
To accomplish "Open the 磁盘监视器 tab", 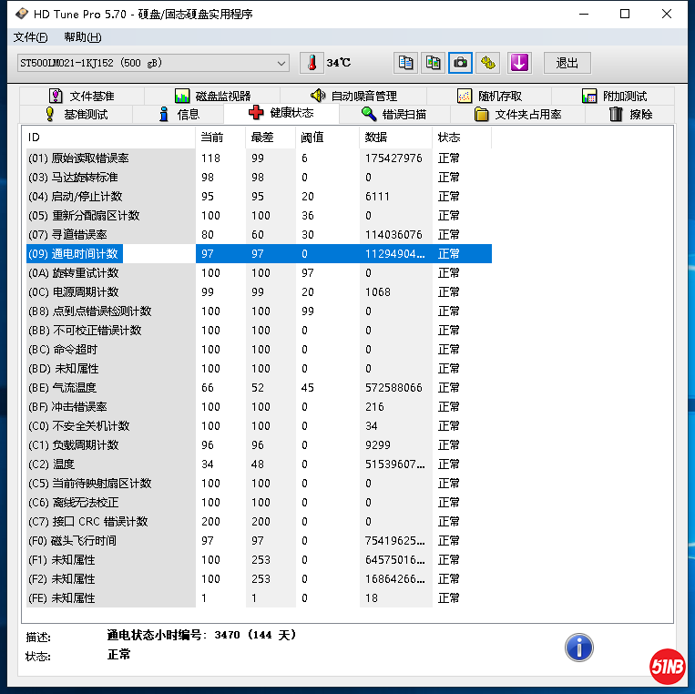I will click(212, 96).
